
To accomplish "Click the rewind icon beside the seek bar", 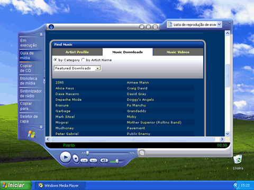I will tap(83, 153).
